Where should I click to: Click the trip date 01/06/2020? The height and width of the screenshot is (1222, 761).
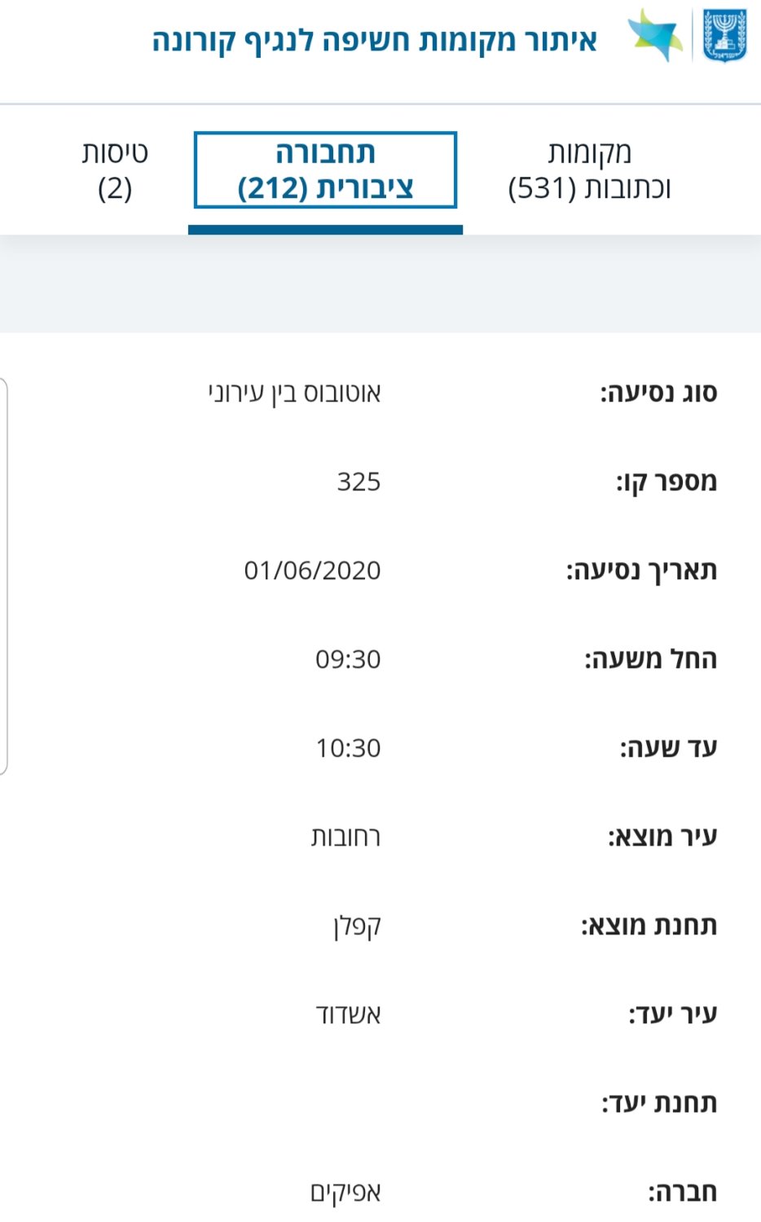(312, 570)
